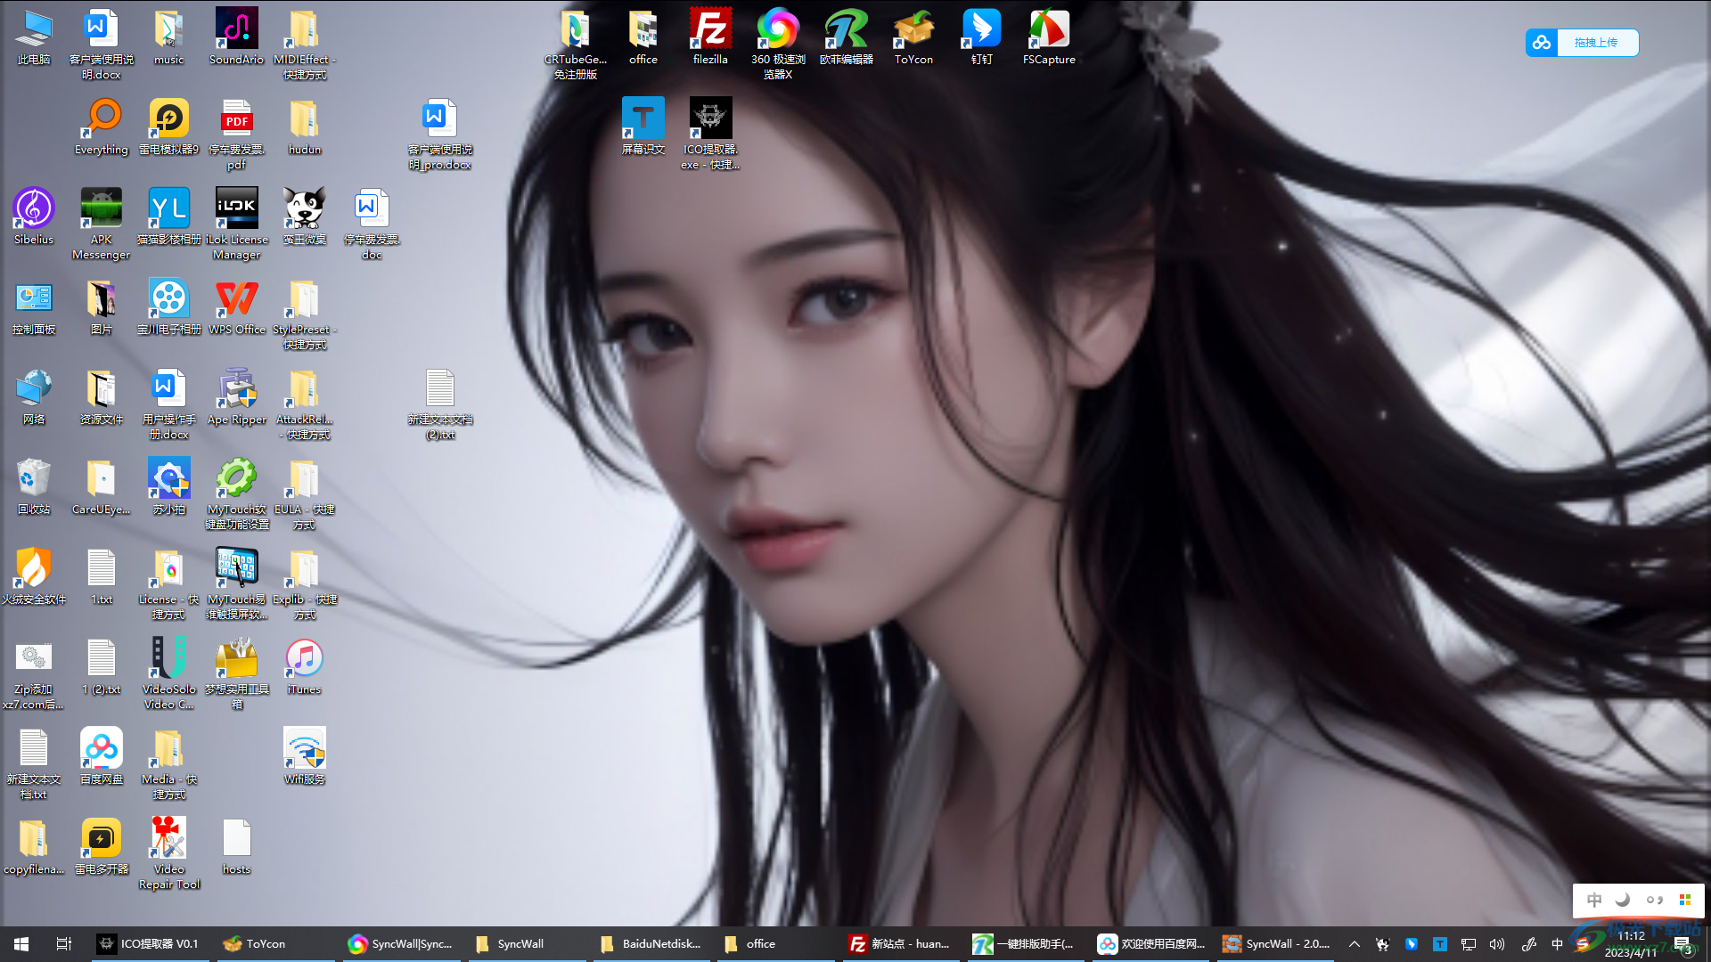Open the FSCapture desktop icon
1711x962 pixels.
coord(1049,34)
